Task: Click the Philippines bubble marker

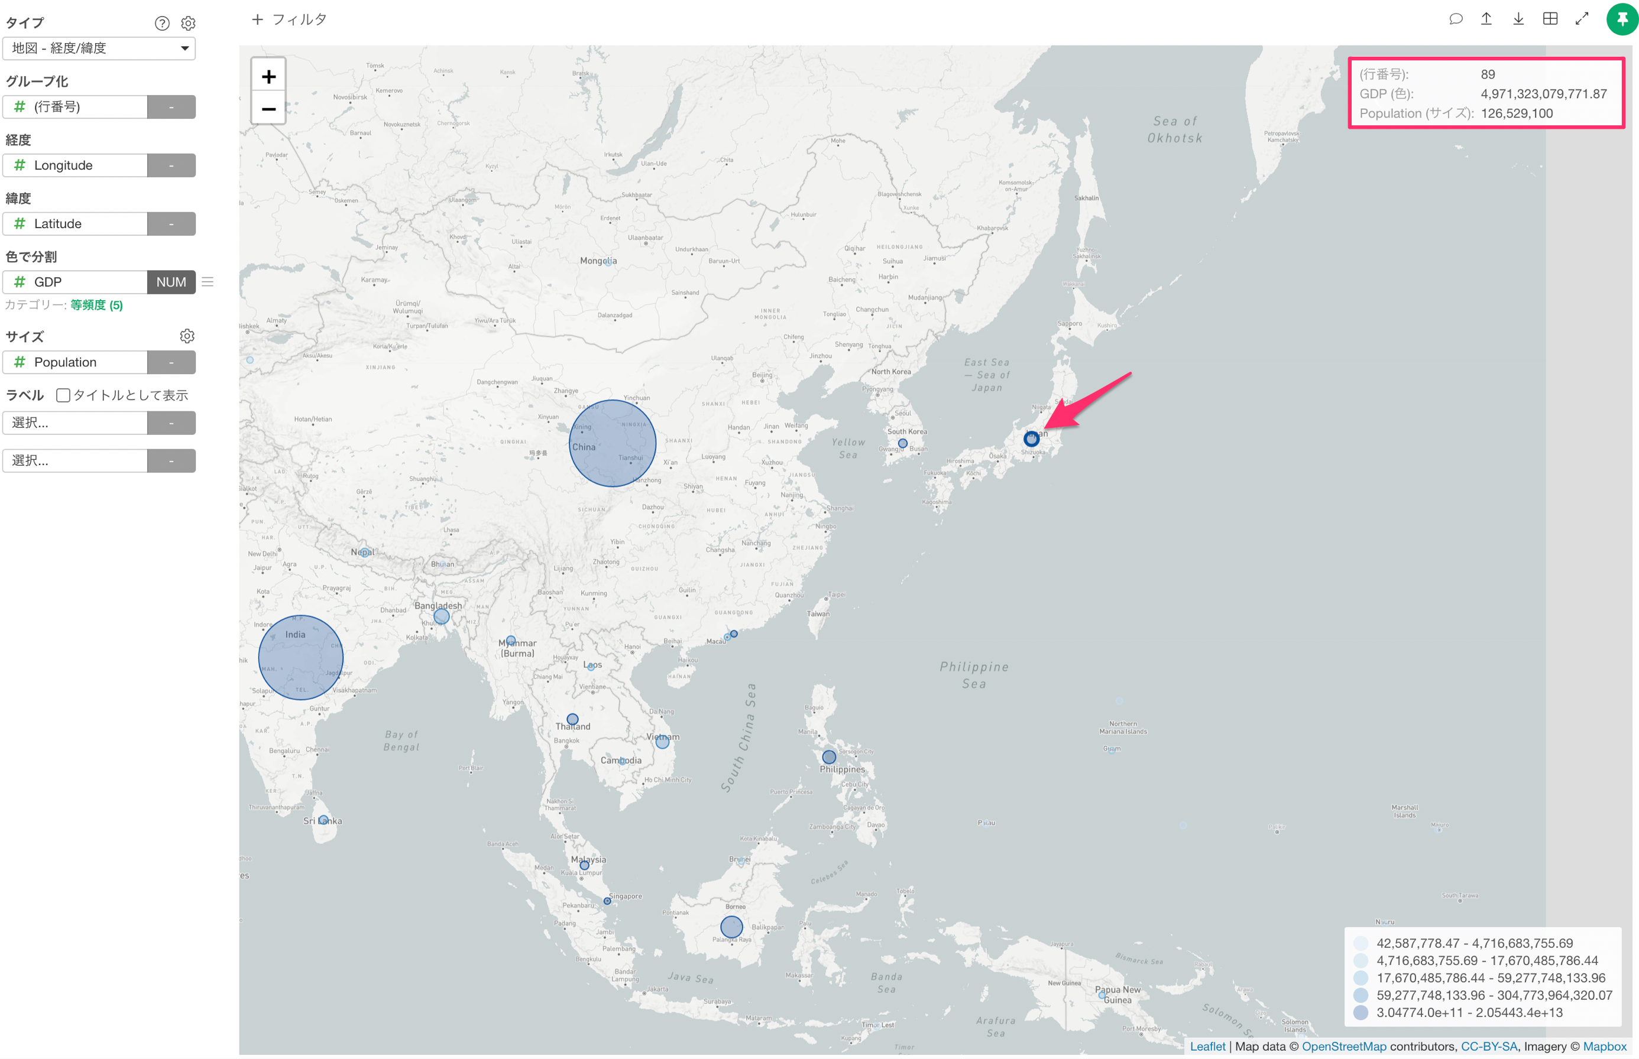Action: [828, 757]
